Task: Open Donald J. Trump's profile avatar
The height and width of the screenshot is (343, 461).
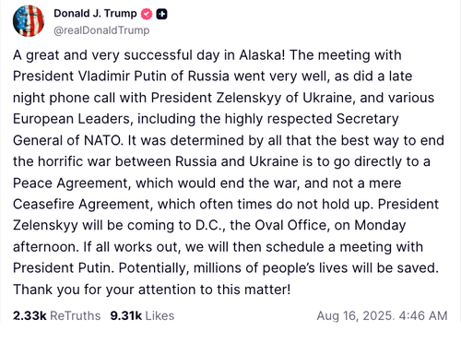Action: (29, 21)
